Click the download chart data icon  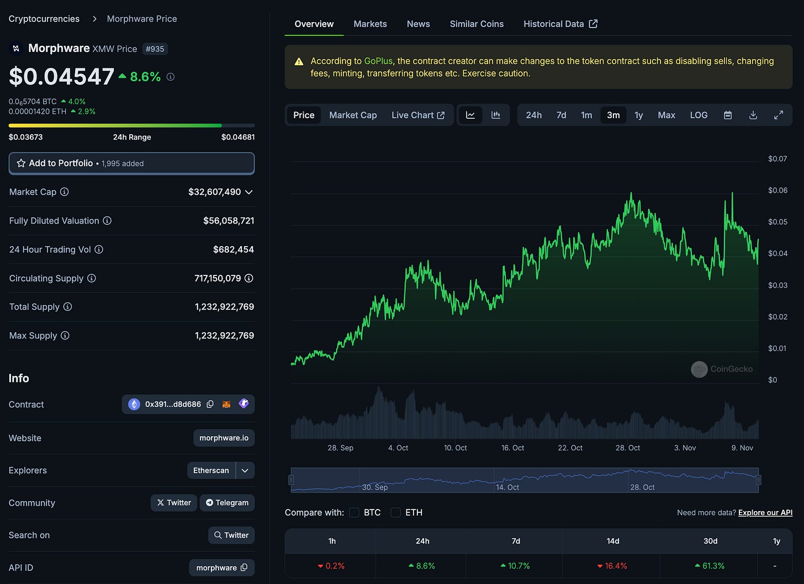[x=753, y=115]
